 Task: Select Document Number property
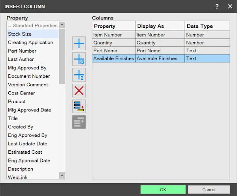coord(33,76)
